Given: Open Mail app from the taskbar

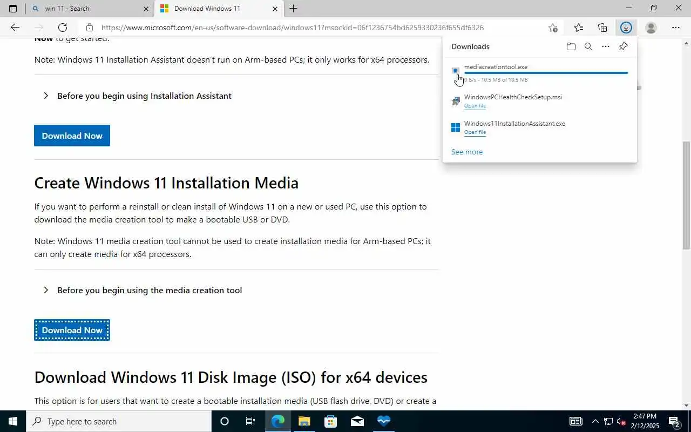Looking at the screenshot, I should 357,421.
